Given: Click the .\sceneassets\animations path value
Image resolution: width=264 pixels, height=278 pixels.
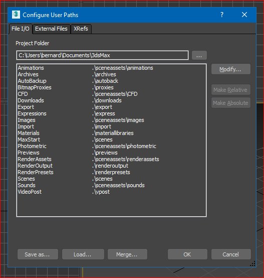Looking at the screenshot, I should [123, 68].
